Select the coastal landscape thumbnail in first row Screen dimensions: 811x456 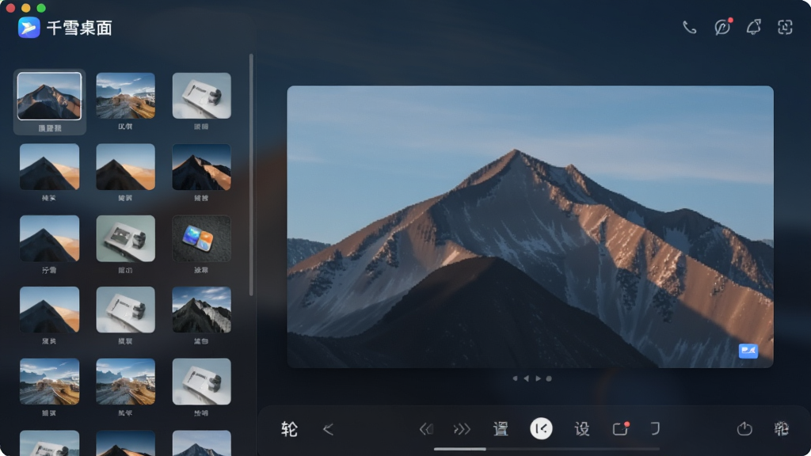[125, 96]
